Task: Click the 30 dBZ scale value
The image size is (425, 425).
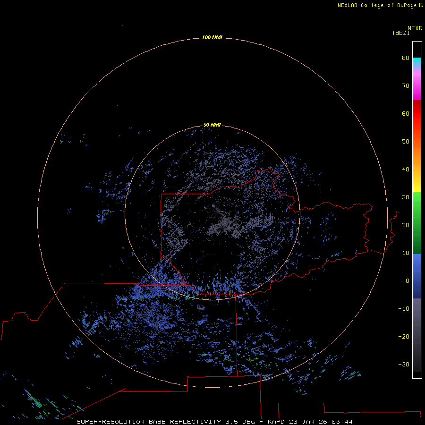Action: [x=406, y=197]
